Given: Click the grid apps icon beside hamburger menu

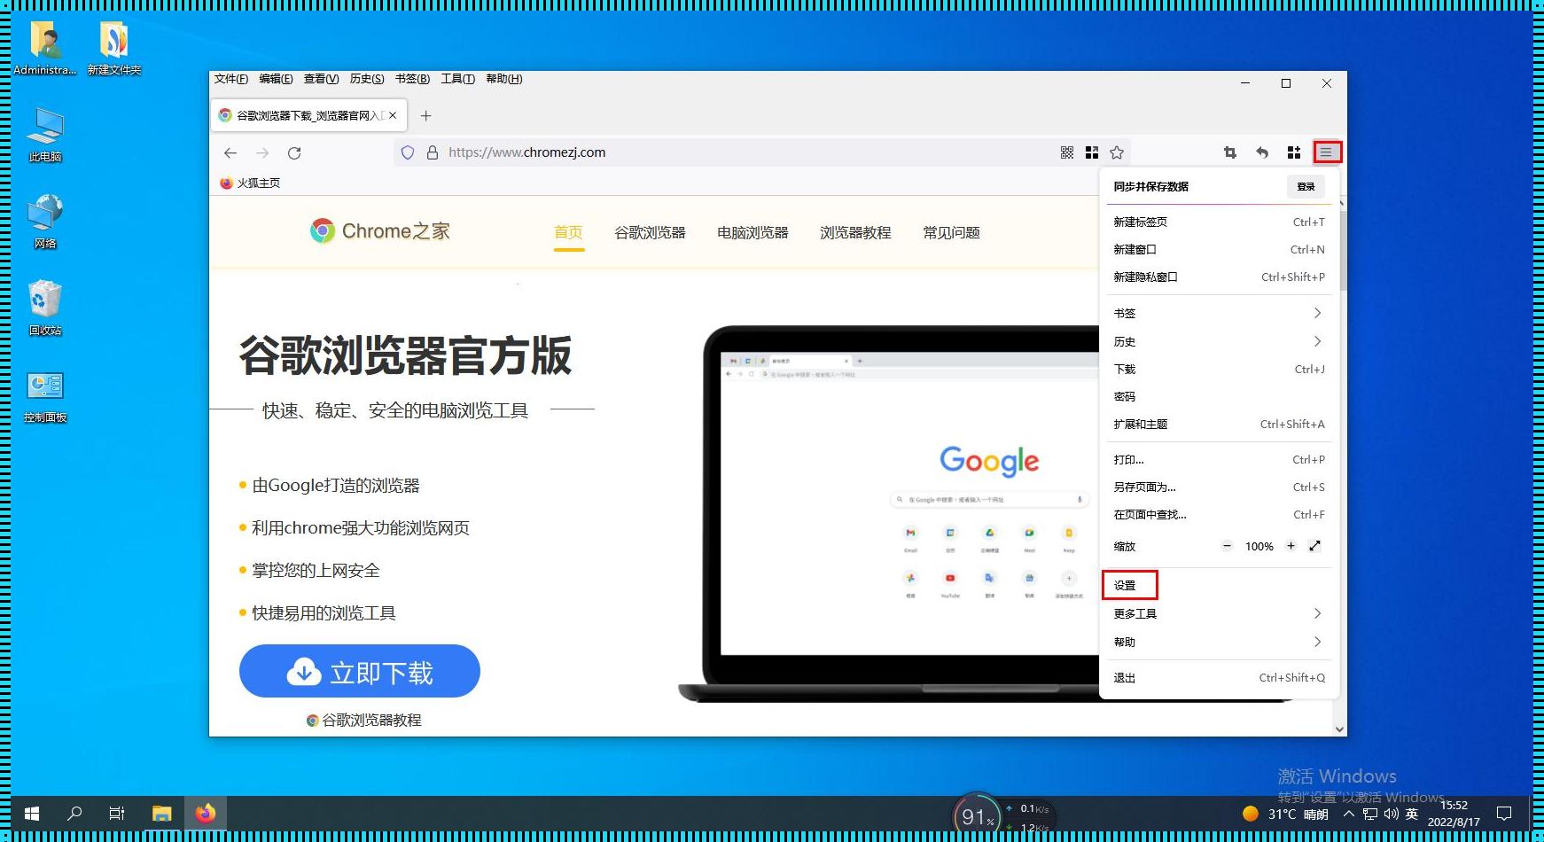Looking at the screenshot, I should point(1294,152).
